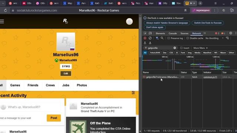Open activity feed filter settings icon
Viewport: 237px width, 133px height.
[133, 93]
